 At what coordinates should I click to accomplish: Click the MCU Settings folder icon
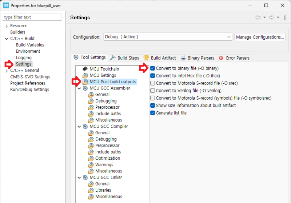[85, 75]
